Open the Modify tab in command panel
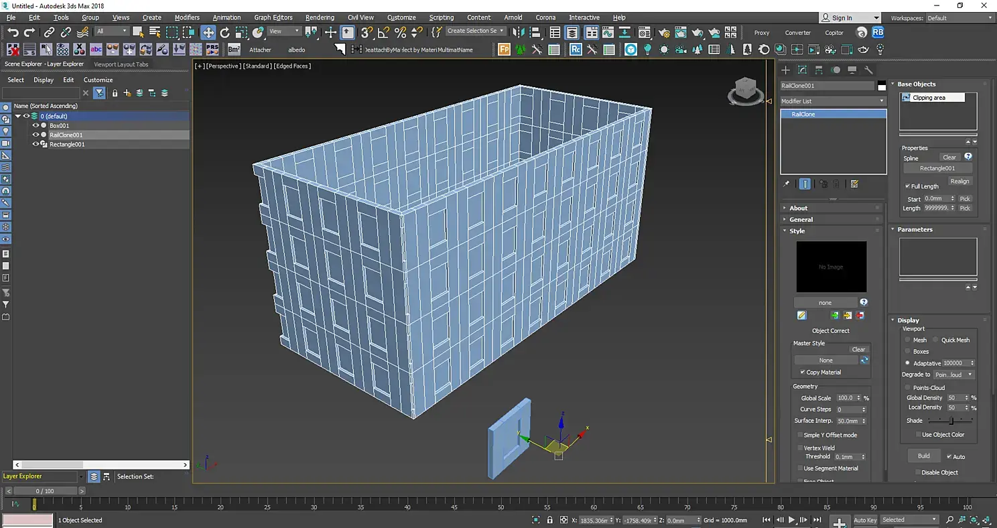The image size is (997, 528). 802,70
